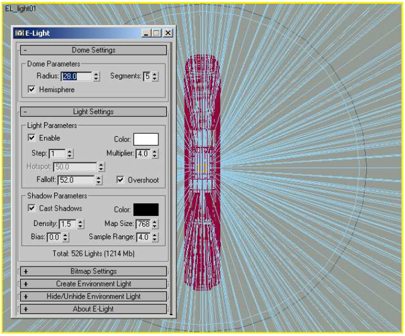Click the Density input field

(x=68, y=224)
